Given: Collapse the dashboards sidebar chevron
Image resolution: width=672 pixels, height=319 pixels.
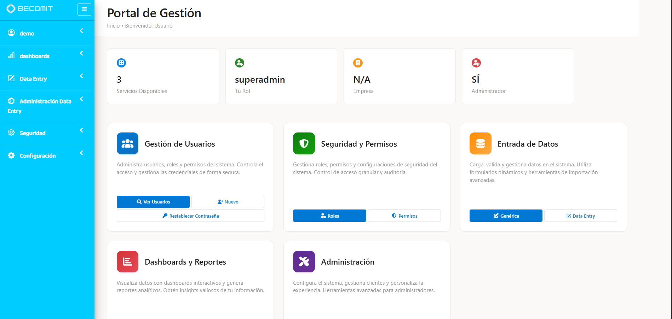Looking at the screenshot, I should click(81, 53).
